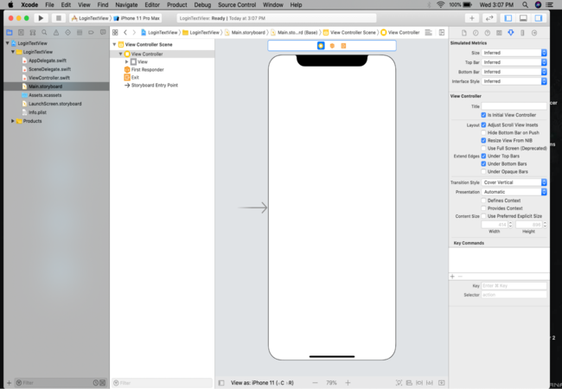Select the Project navigator folder icon
The image size is (562, 389).
pos(10,32)
